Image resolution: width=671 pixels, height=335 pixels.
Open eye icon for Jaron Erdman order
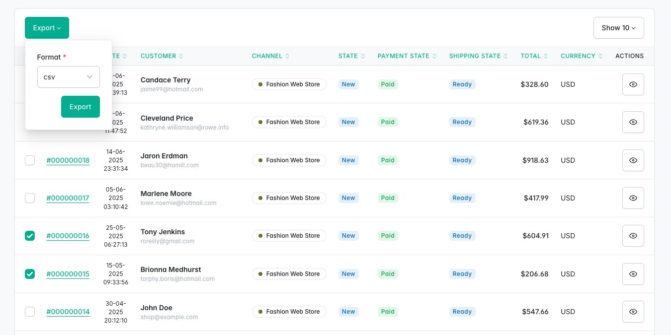(x=633, y=160)
